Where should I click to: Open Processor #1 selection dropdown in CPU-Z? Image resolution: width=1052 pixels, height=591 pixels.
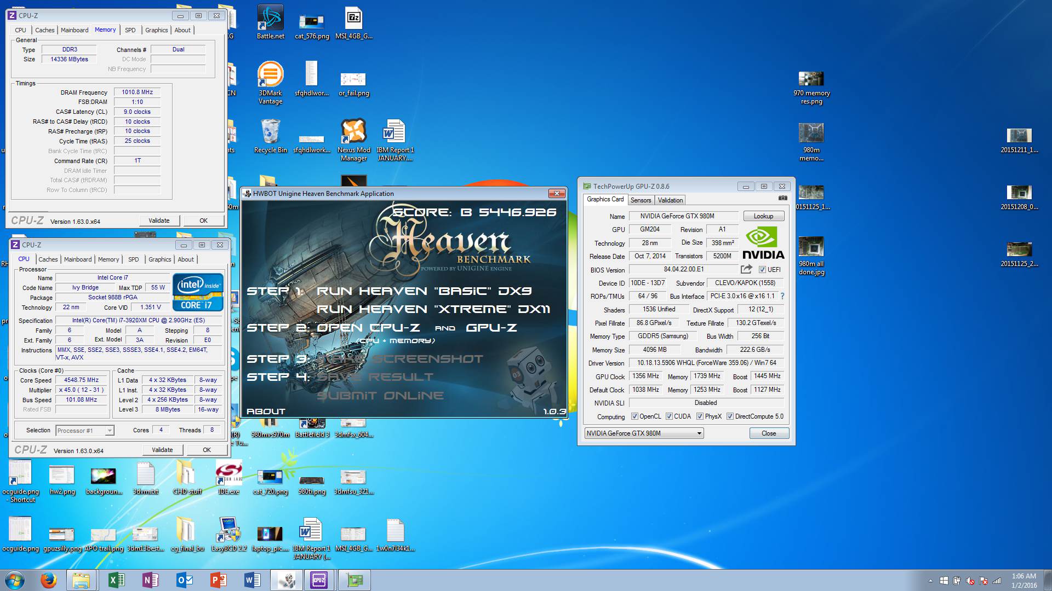(x=85, y=431)
